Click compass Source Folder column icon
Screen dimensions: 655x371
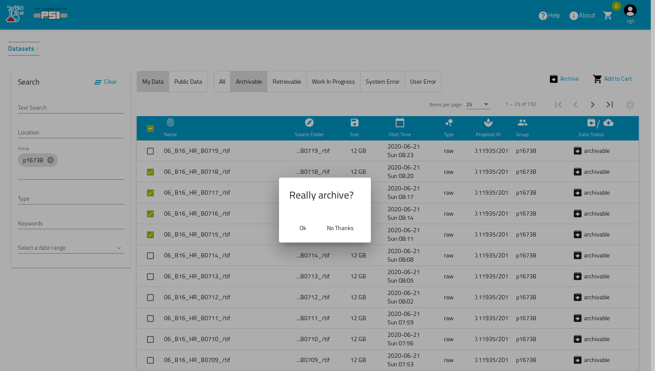(x=309, y=123)
